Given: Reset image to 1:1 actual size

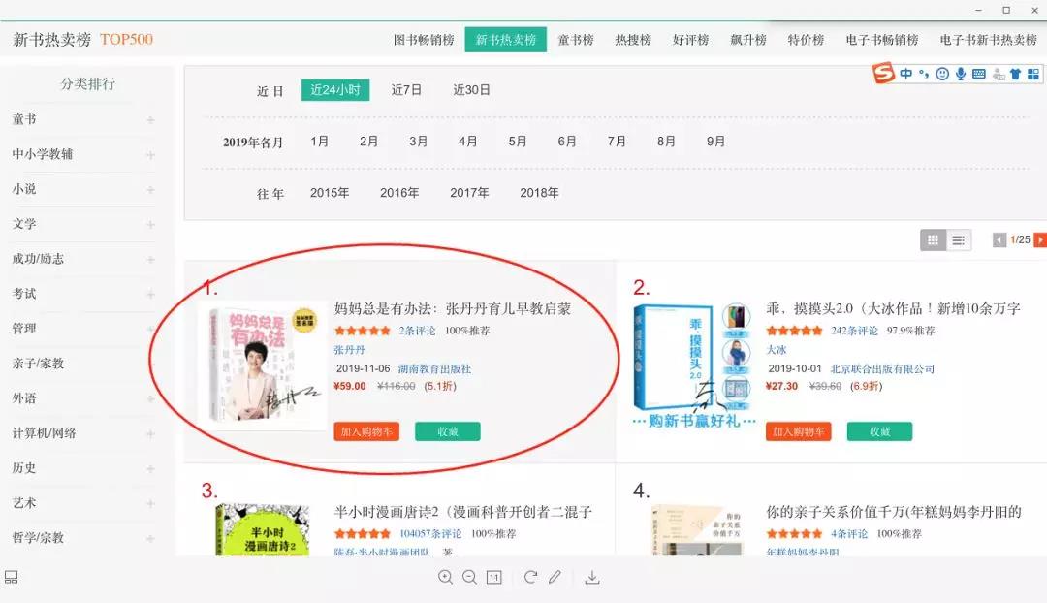Looking at the screenshot, I should pos(493,577).
